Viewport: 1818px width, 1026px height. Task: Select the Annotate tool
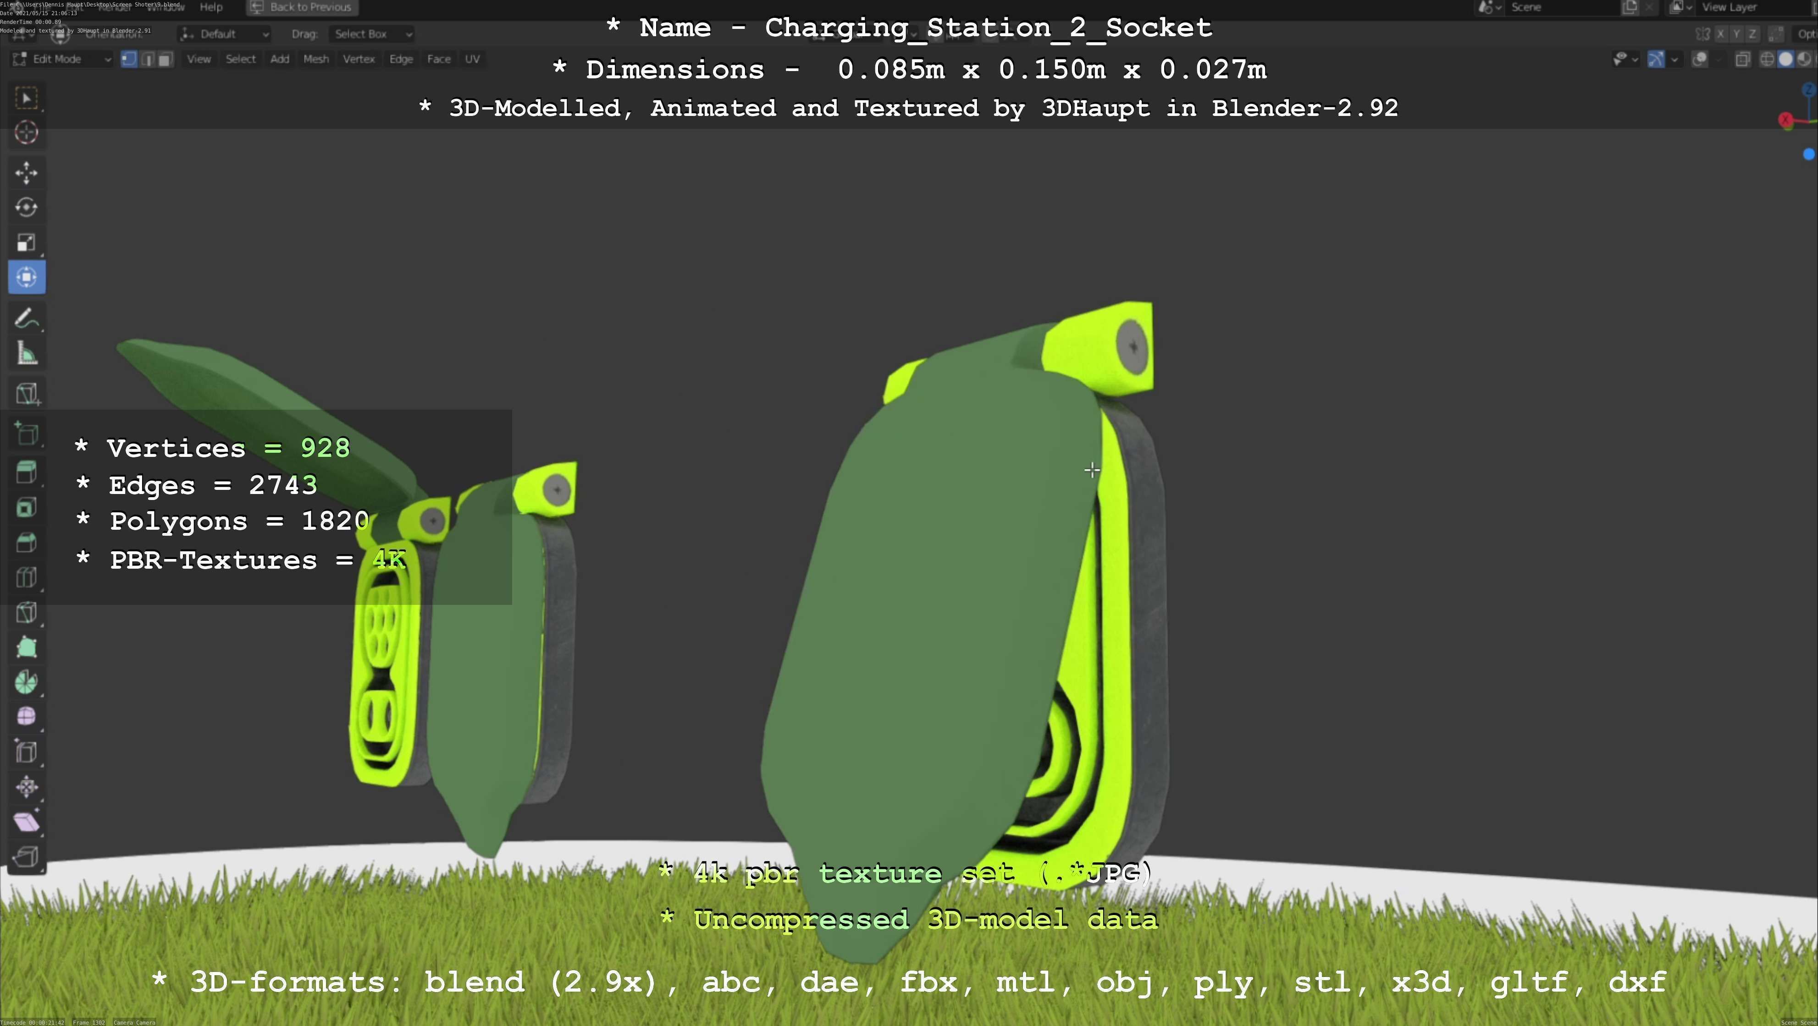coord(27,319)
